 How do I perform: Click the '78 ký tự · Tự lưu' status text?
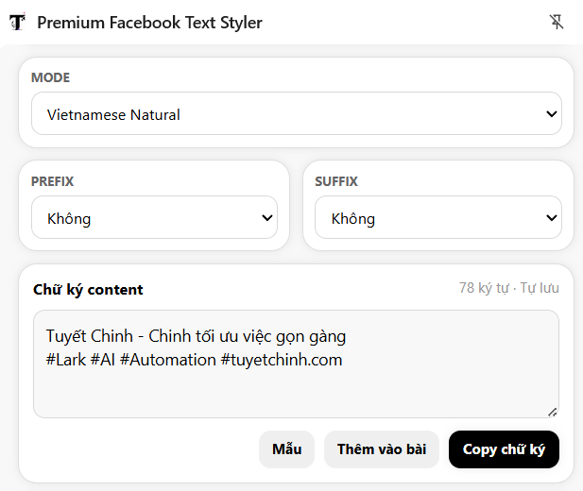click(509, 288)
